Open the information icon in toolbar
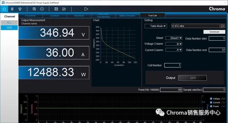 (42, 9)
